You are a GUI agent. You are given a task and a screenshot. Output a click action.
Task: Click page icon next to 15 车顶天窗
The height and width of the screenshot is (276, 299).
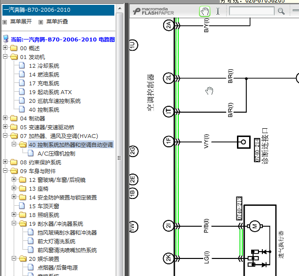pyautogui.click(x=22, y=206)
